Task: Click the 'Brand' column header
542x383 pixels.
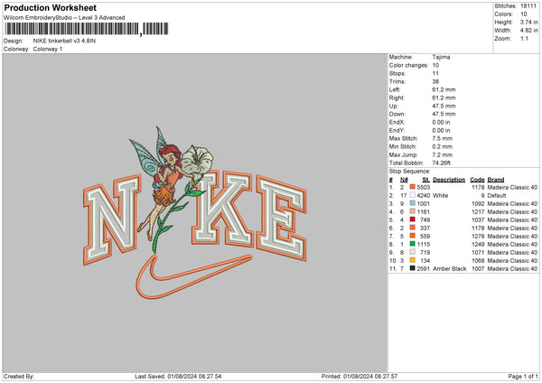Action: (496, 180)
